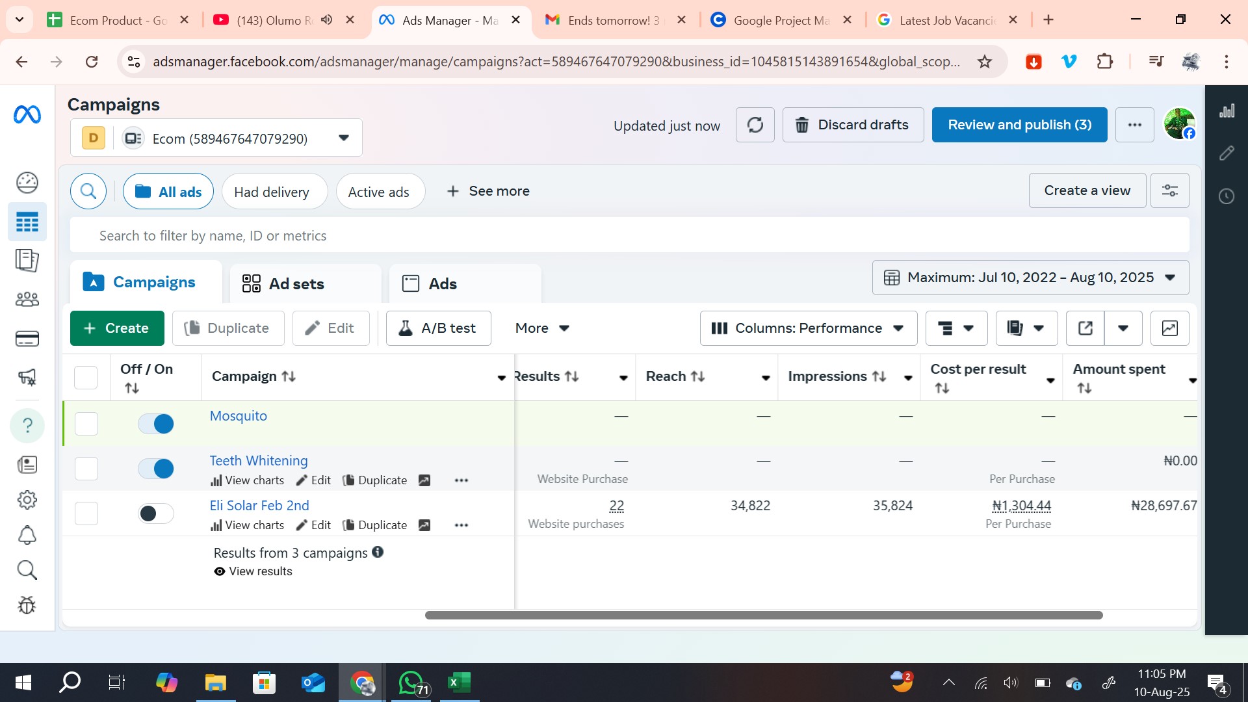This screenshot has height=702, width=1248.
Task: Click Review and publish (3) button
Action: [1019, 125]
